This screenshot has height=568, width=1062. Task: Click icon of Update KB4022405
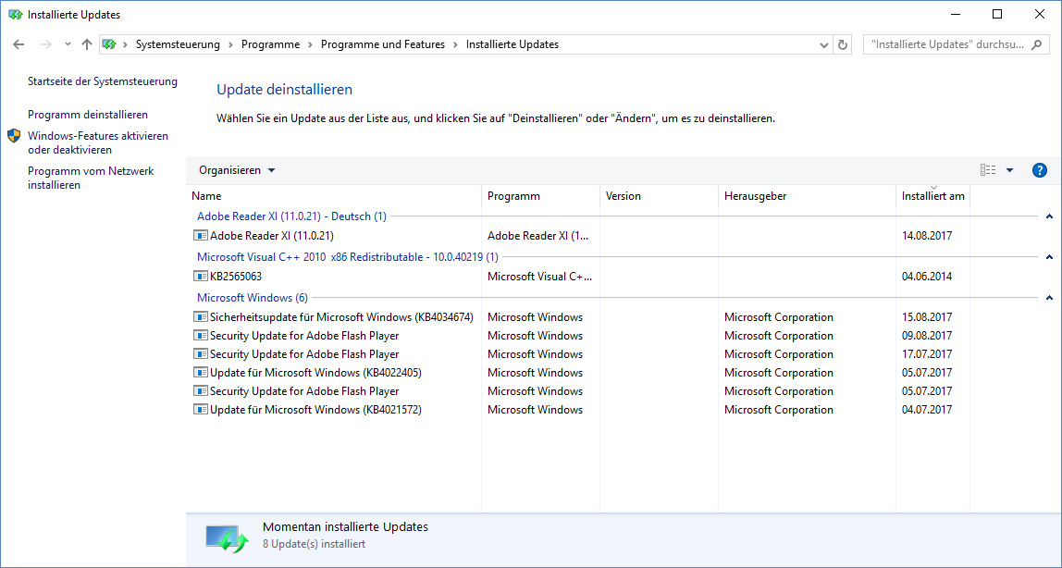coord(200,373)
